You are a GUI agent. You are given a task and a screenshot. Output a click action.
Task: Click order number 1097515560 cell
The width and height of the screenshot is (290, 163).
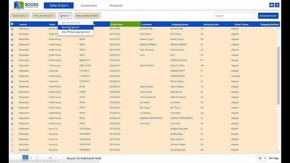point(85,129)
